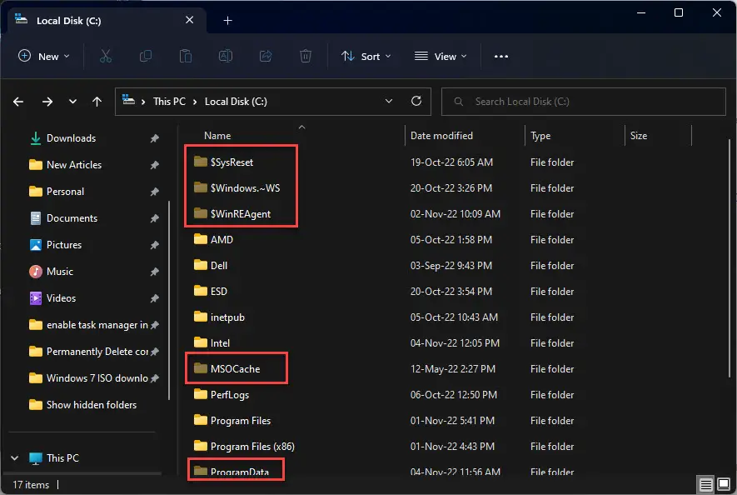Add a new tab with plus button
This screenshot has height=495, width=737.
tap(227, 21)
